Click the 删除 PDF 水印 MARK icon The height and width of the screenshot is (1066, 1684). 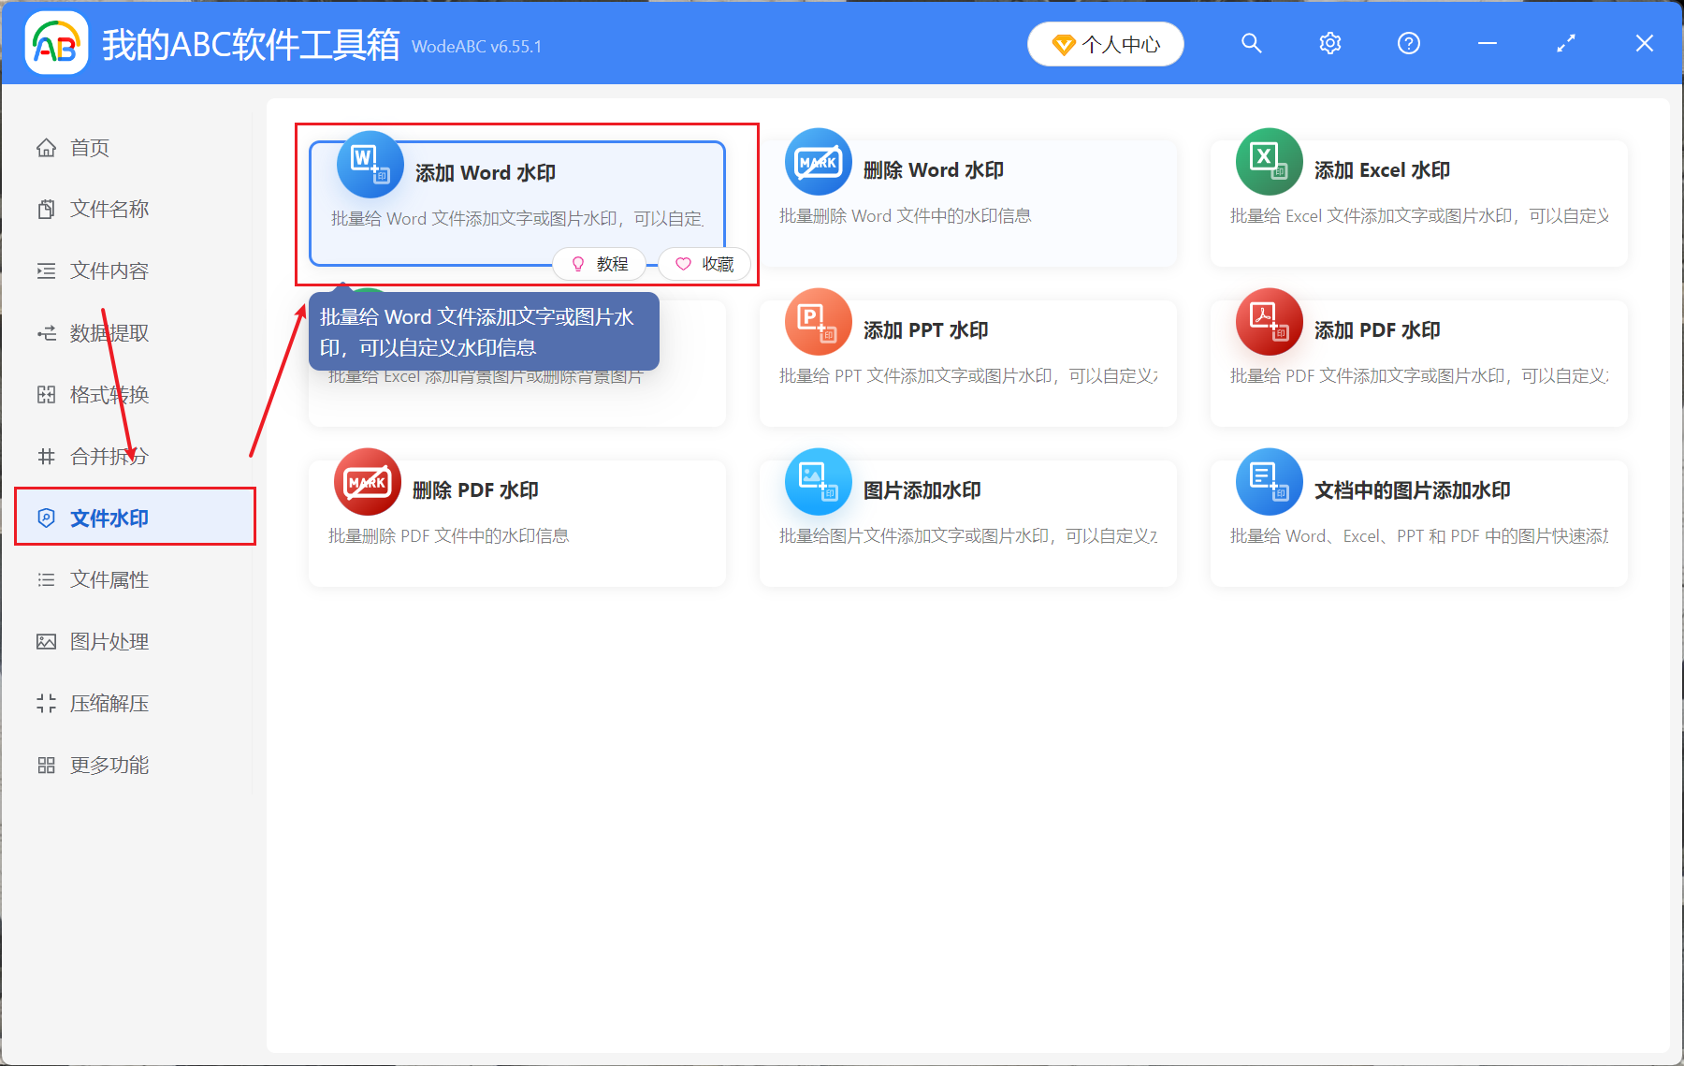(367, 482)
